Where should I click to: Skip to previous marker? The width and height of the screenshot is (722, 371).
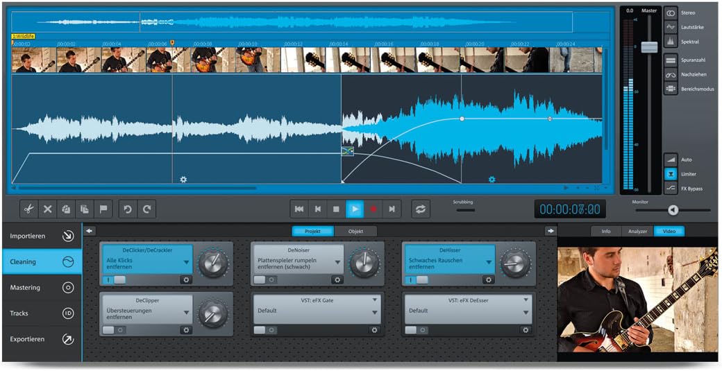pyautogui.click(x=318, y=209)
